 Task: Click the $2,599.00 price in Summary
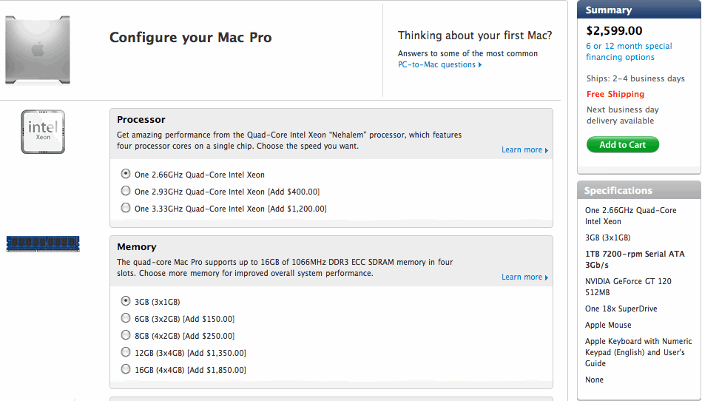(614, 31)
